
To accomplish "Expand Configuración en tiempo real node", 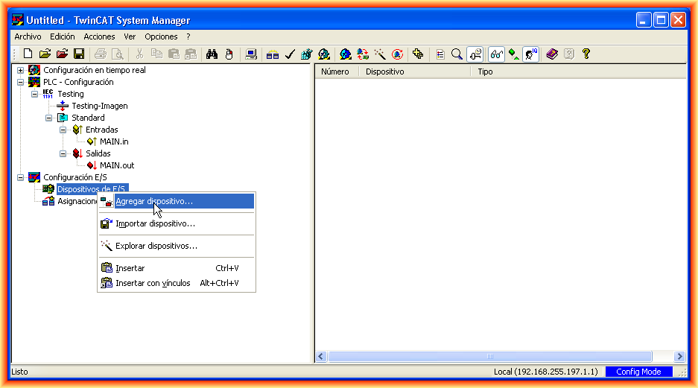I will pyautogui.click(x=21, y=70).
